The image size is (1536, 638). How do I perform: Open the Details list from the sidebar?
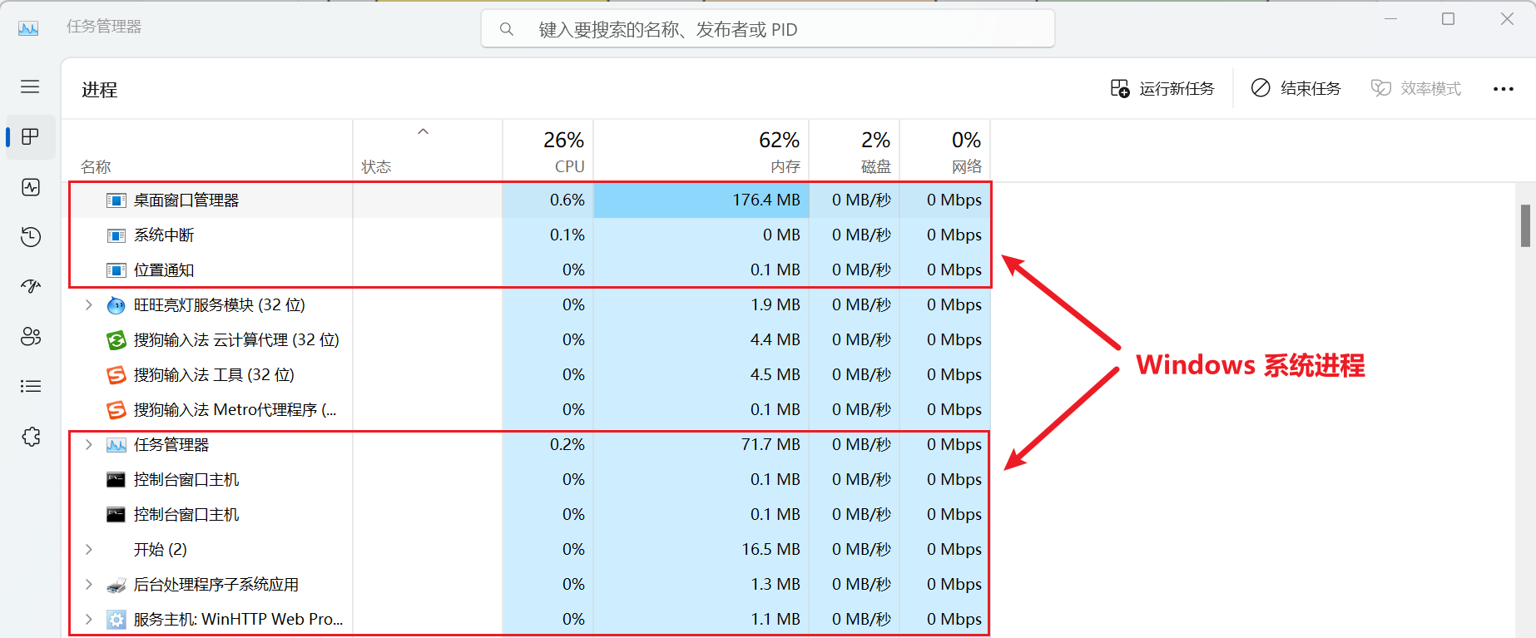31,386
